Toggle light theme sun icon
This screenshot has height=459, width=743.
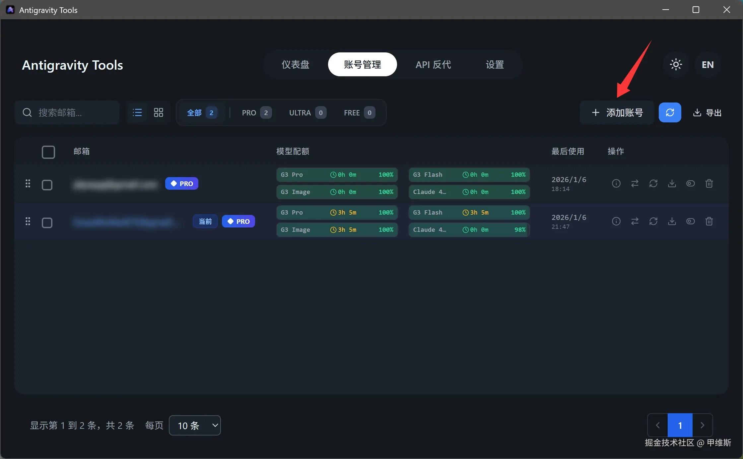tap(676, 65)
